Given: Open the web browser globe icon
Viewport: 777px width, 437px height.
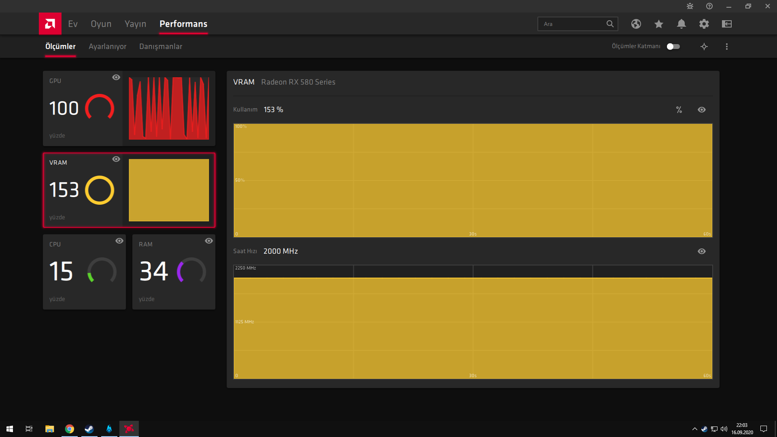Looking at the screenshot, I should coord(636,24).
